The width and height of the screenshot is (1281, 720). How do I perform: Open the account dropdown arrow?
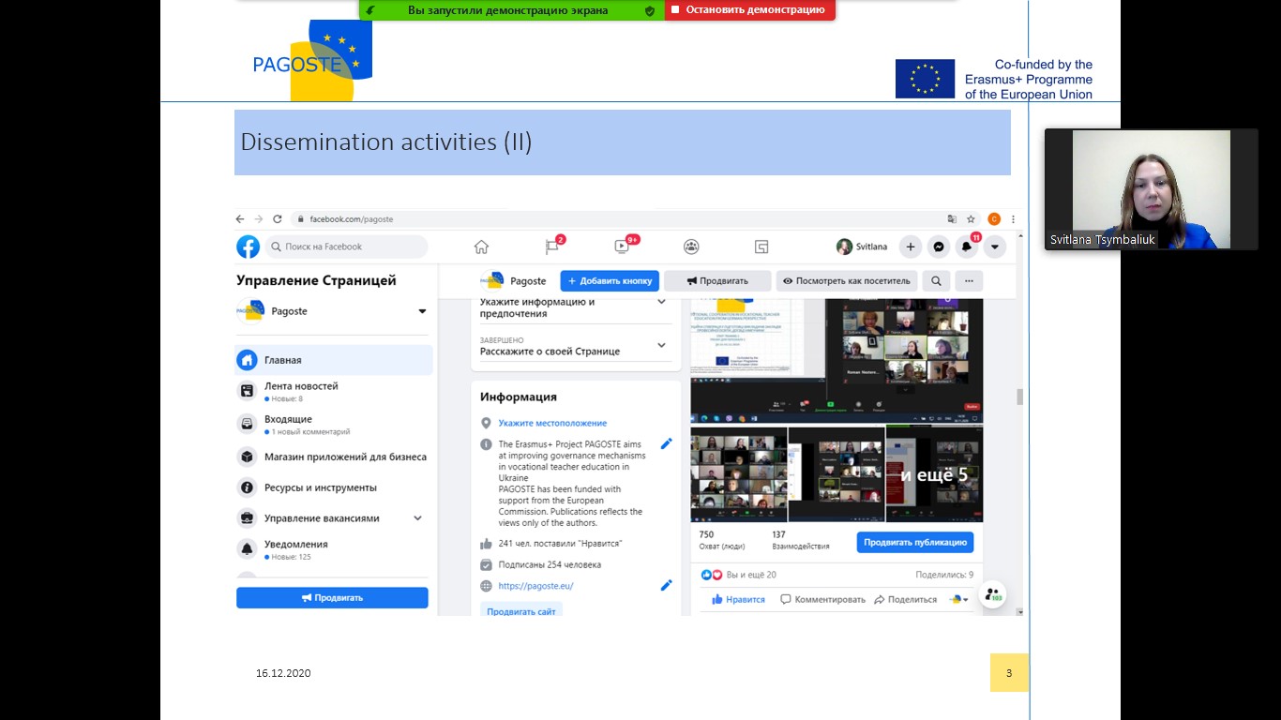994,247
